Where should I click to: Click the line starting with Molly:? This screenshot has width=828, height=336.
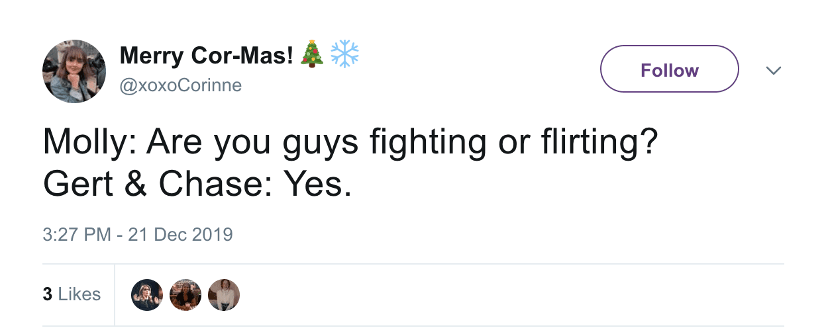coord(350,144)
